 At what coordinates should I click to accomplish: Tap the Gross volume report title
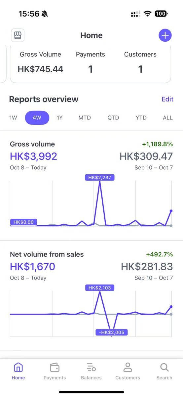32,144
